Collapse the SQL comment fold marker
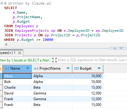 2,3
